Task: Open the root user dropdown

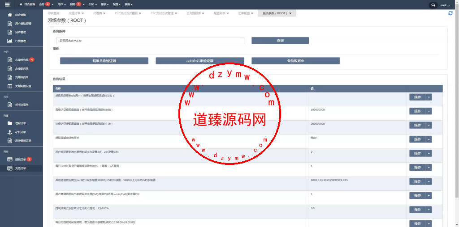Action: click(445, 5)
